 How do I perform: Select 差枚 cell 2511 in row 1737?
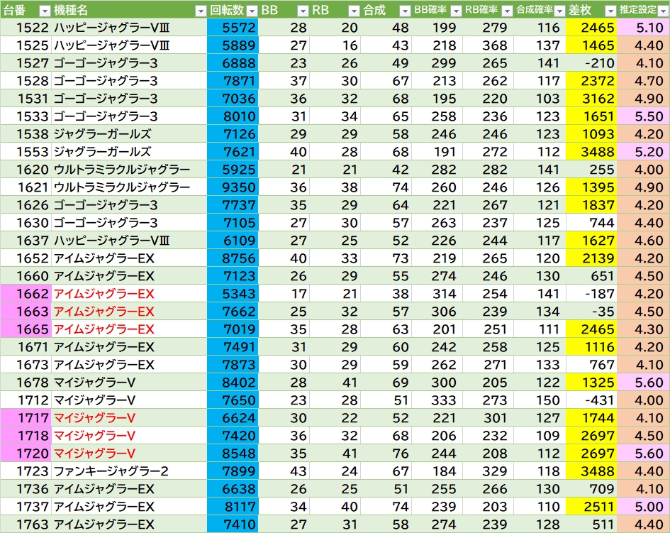(591, 507)
